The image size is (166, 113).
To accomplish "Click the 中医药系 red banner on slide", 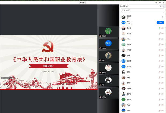I will tap(49, 66).
